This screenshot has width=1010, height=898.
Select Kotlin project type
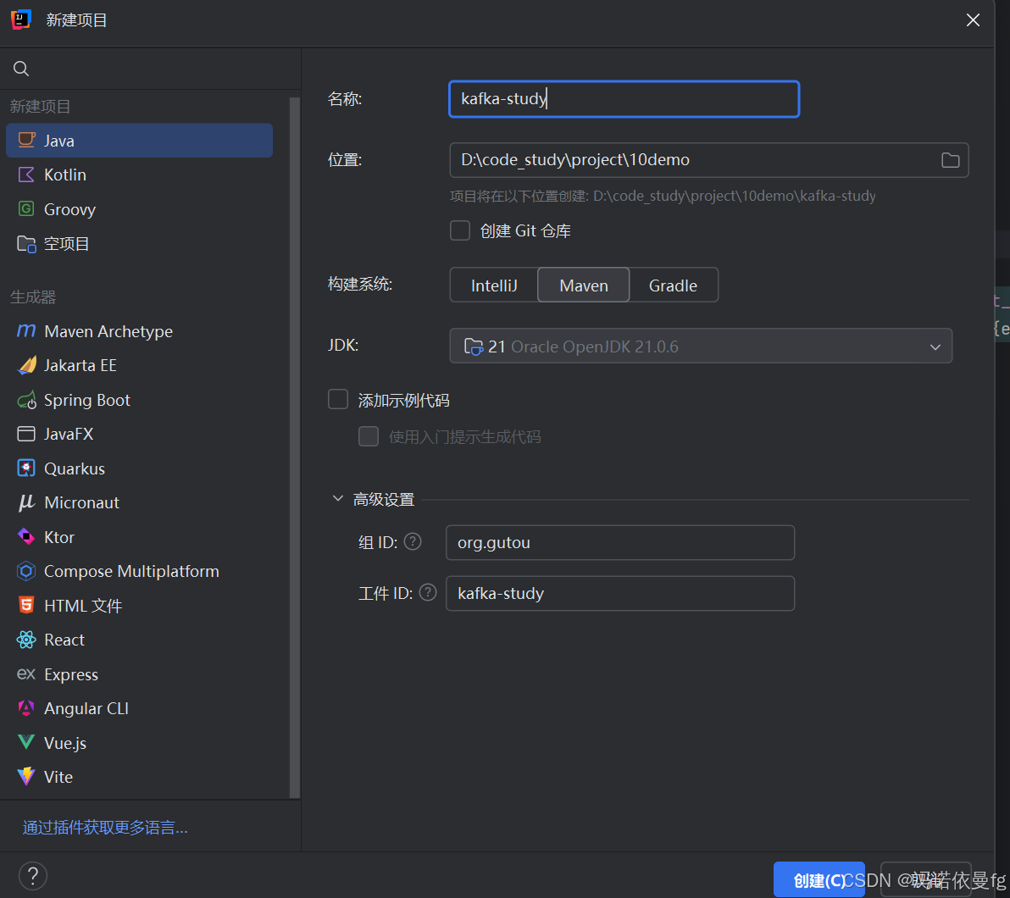[x=139, y=175]
